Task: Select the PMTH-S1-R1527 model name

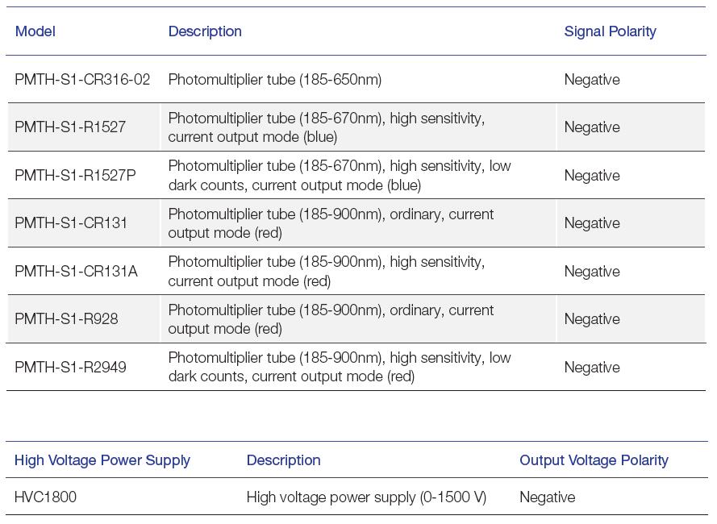Action: click(70, 127)
